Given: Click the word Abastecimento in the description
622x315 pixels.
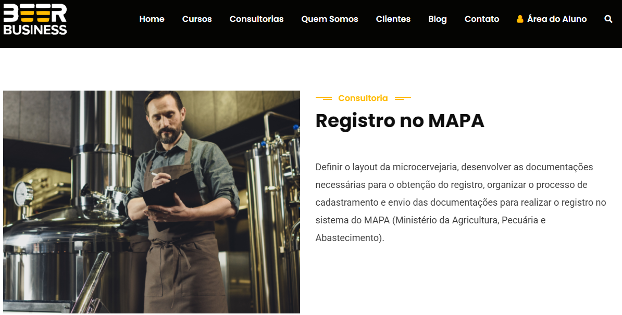Looking at the screenshot, I should [349, 238].
